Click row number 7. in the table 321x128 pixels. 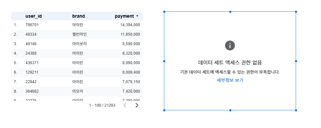pos(15,82)
